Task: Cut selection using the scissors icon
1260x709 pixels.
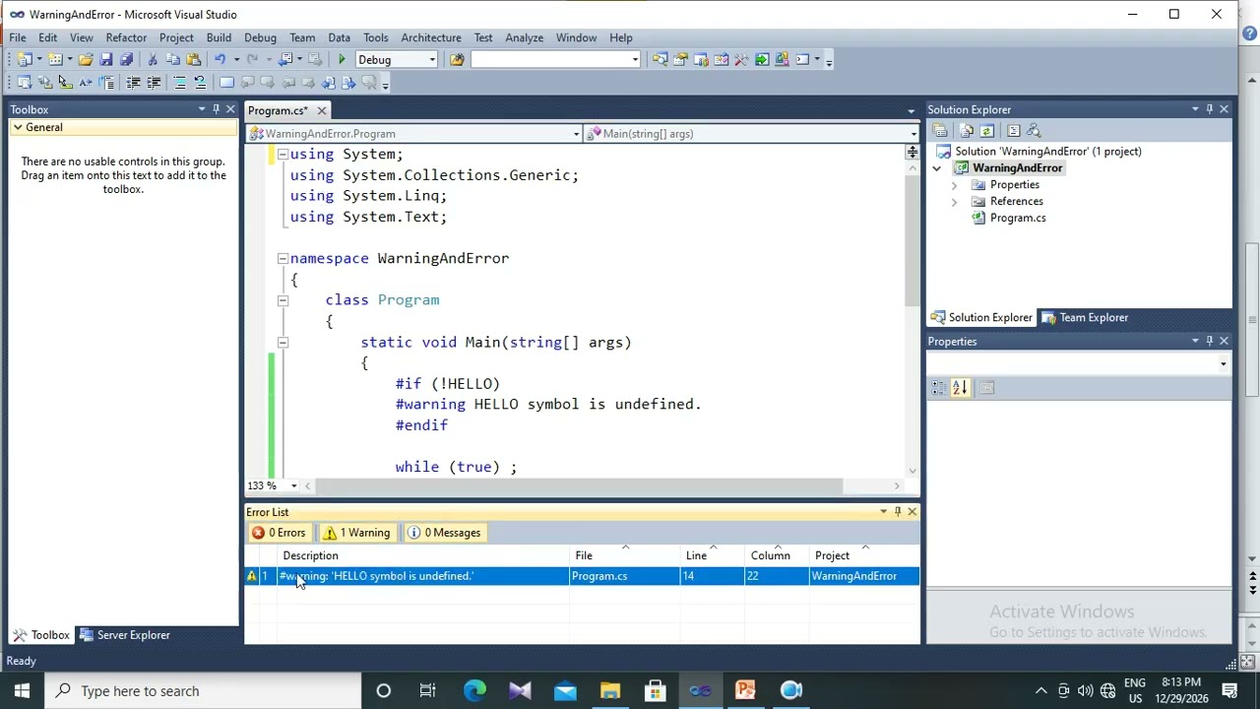Action: click(x=153, y=60)
